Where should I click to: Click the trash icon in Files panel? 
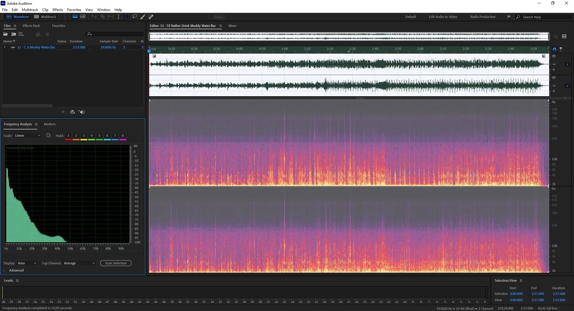(x=47, y=34)
